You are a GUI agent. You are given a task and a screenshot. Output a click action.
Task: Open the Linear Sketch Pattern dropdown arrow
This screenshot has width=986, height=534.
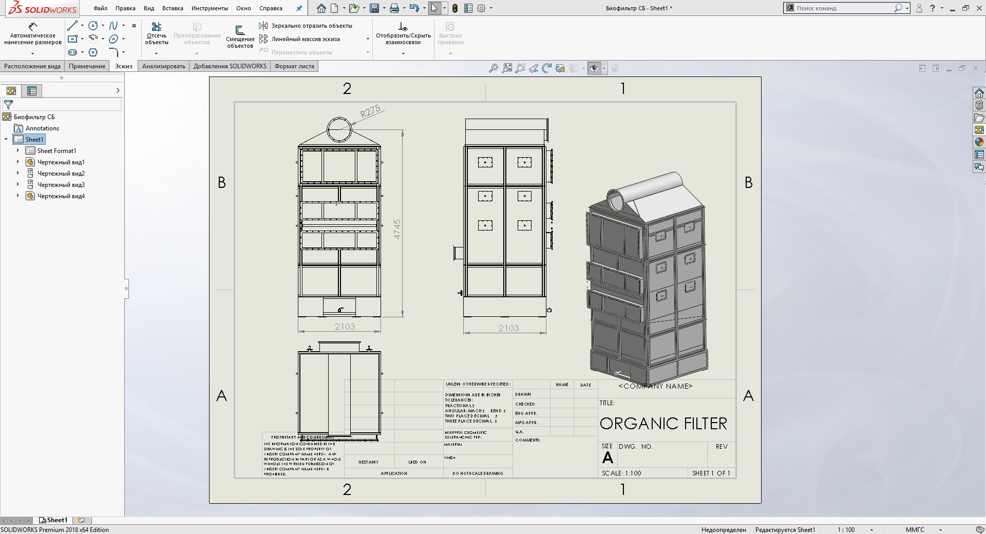(368, 39)
